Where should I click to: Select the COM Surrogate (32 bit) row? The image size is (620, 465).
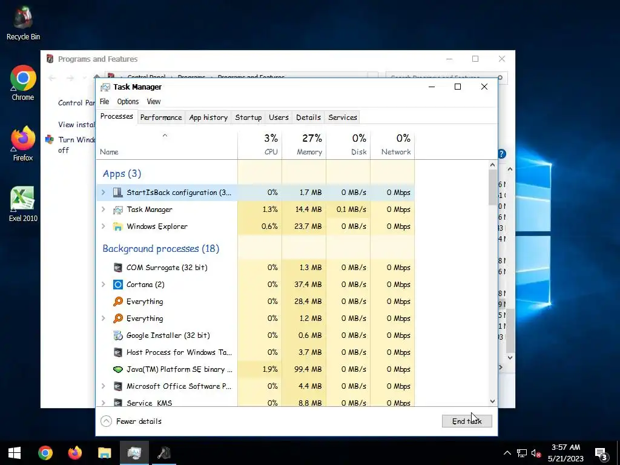(256, 268)
